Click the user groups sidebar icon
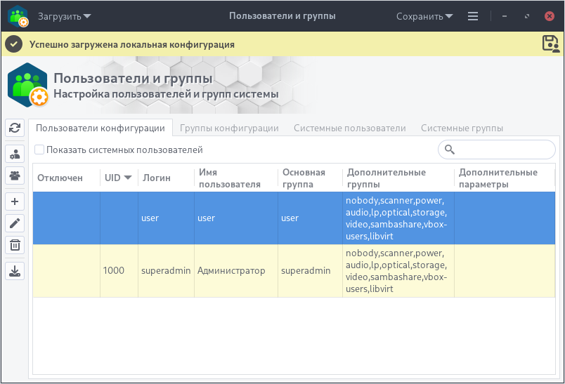 pyautogui.click(x=15, y=176)
